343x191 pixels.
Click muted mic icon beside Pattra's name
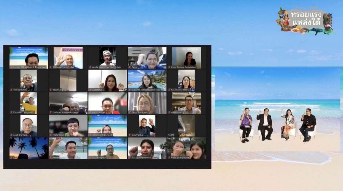click(x=130, y=67)
